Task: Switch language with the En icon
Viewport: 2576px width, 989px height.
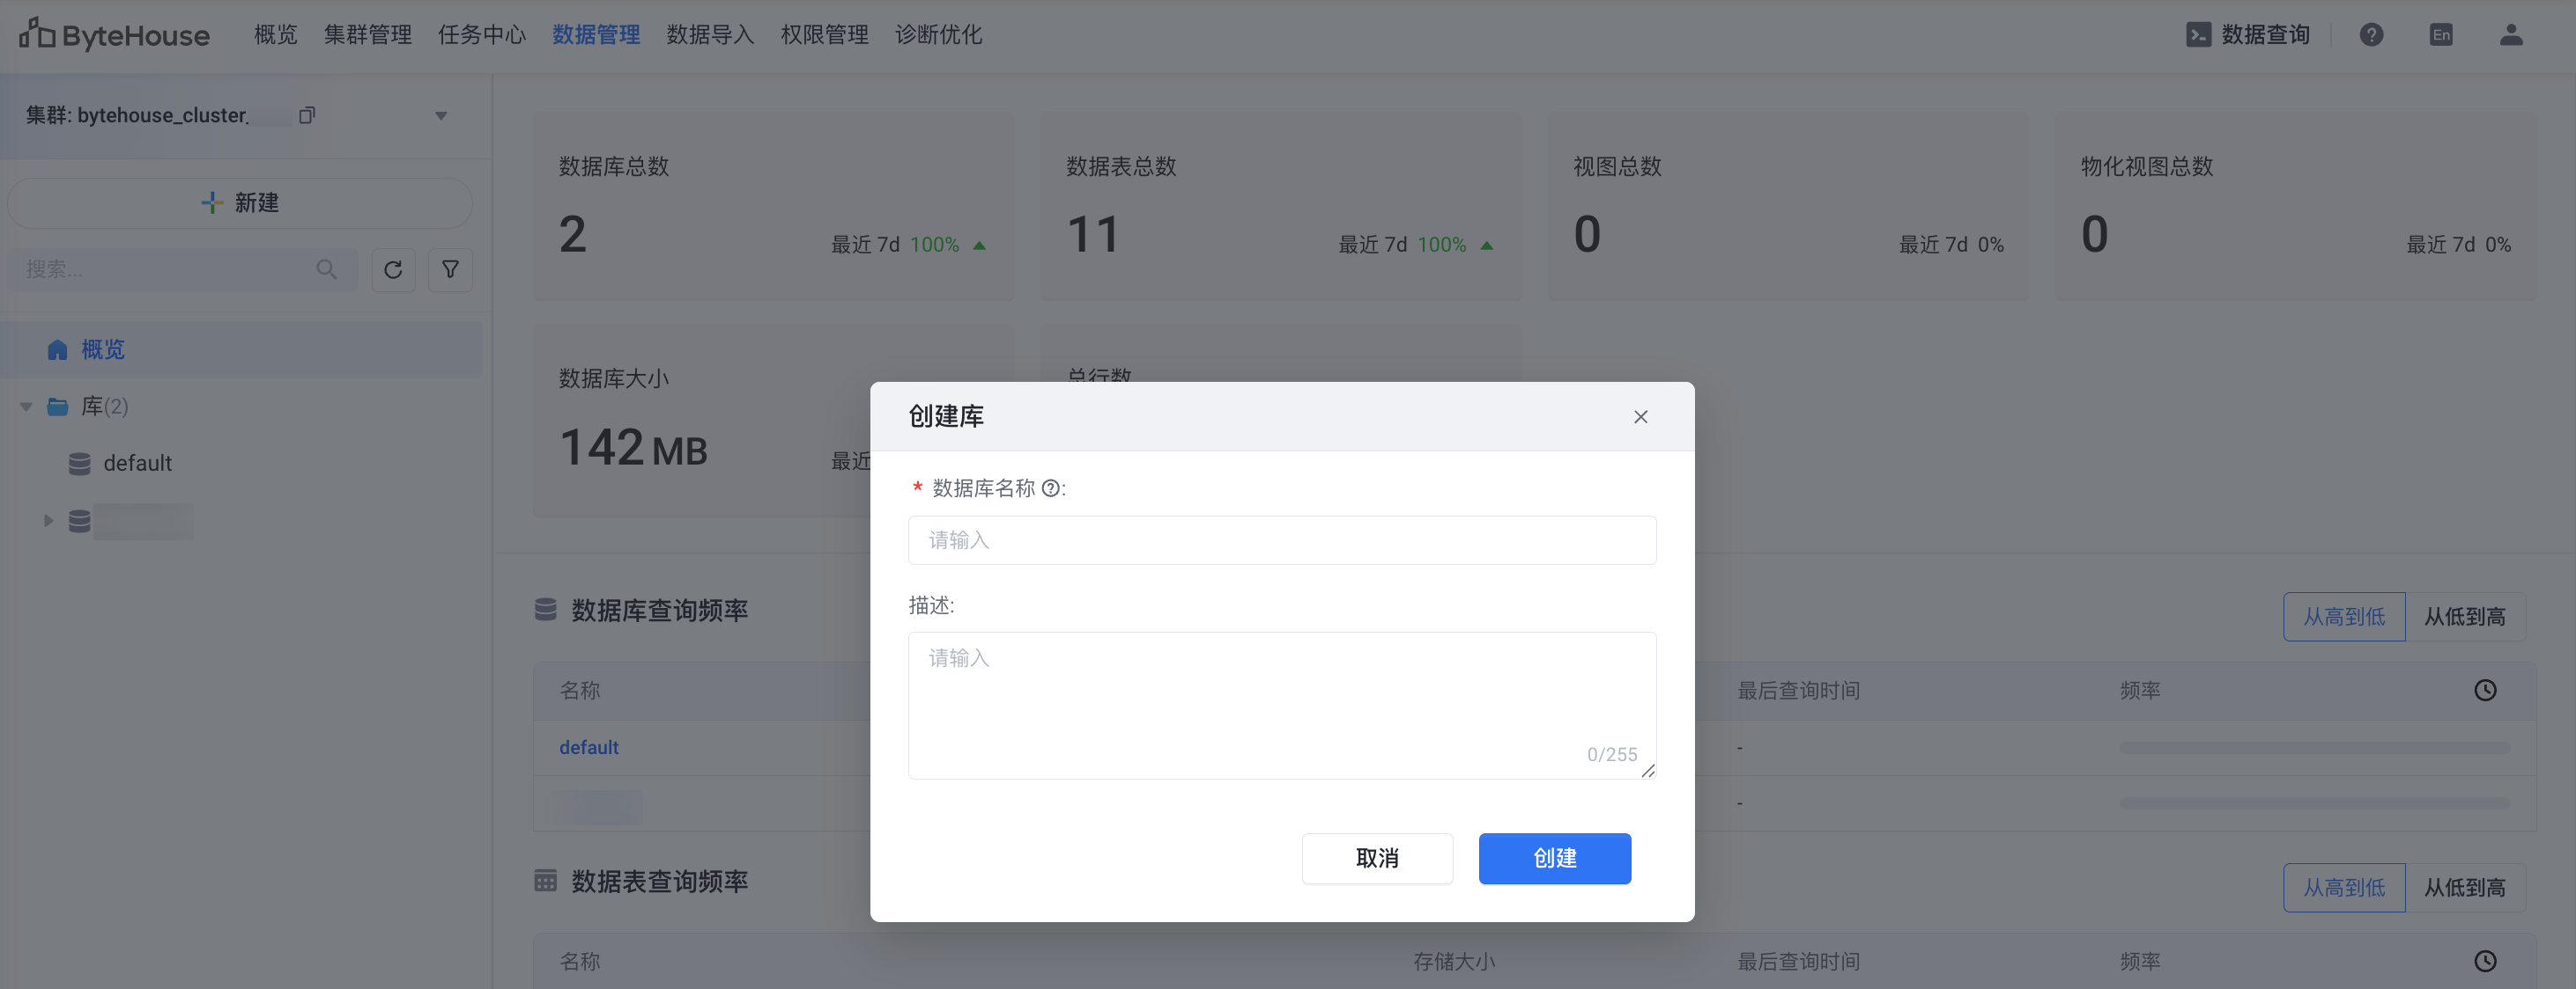Action: click(x=2441, y=35)
